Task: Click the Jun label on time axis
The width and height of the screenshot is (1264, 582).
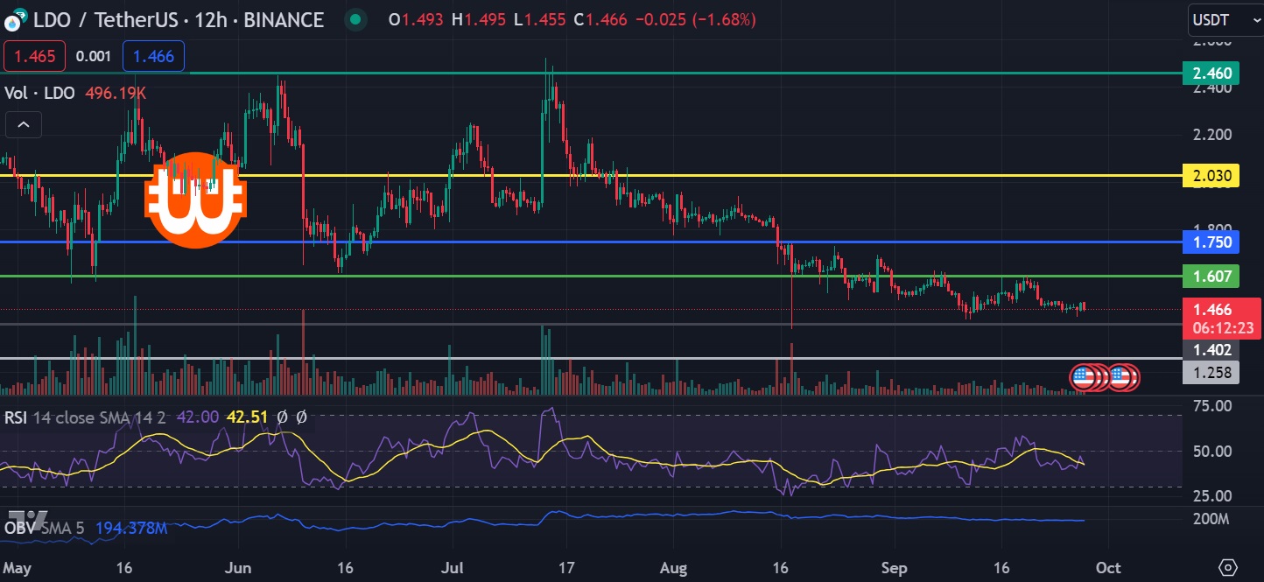Action: pos(239,567)
